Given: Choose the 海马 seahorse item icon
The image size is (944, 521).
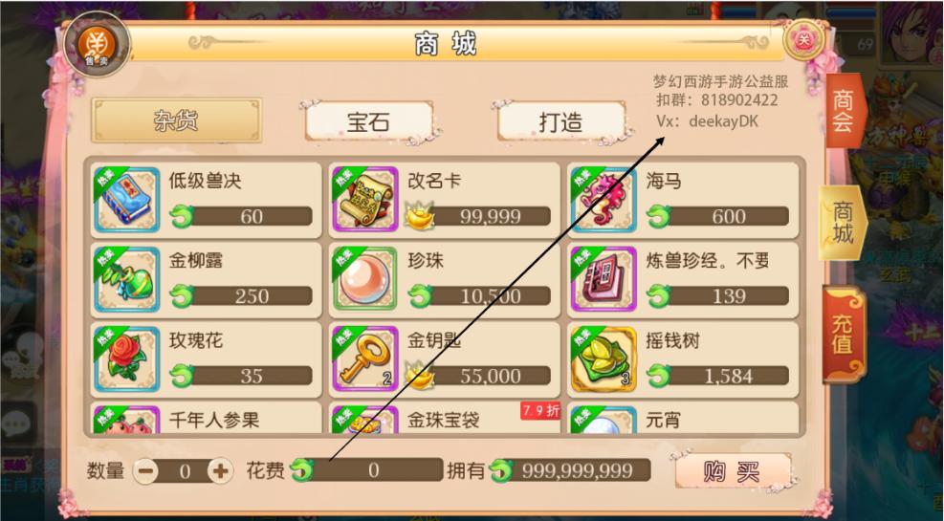Looking at the screenshot, I should click(x=604, y=200).
